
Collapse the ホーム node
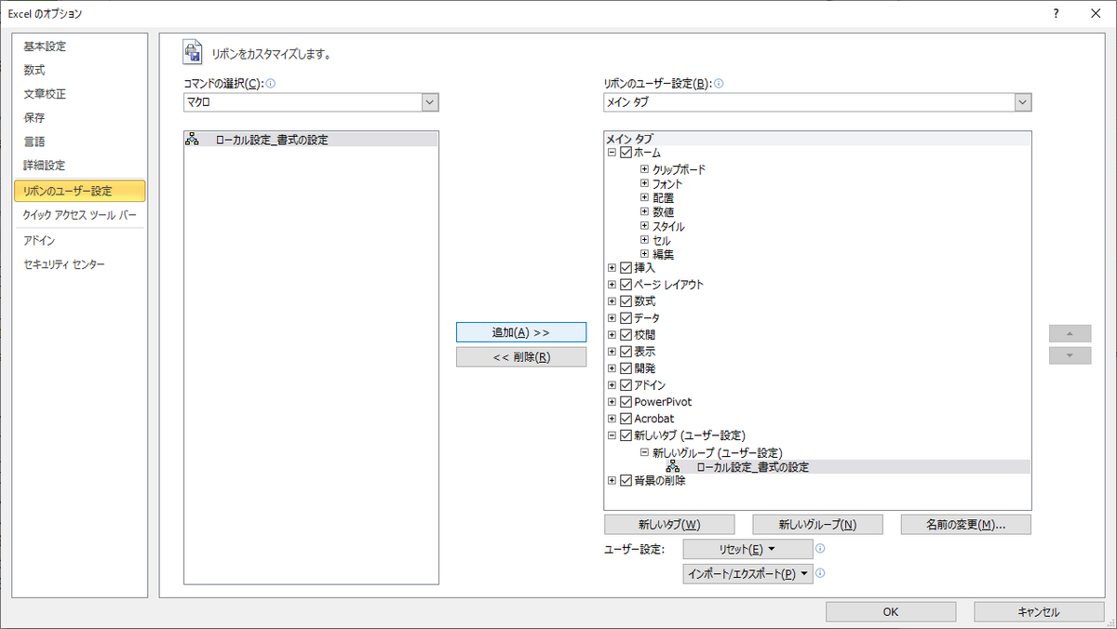(x=612, y=153)
